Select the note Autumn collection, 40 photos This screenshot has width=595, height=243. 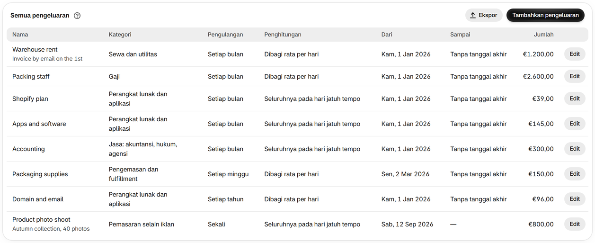point(51,229)
